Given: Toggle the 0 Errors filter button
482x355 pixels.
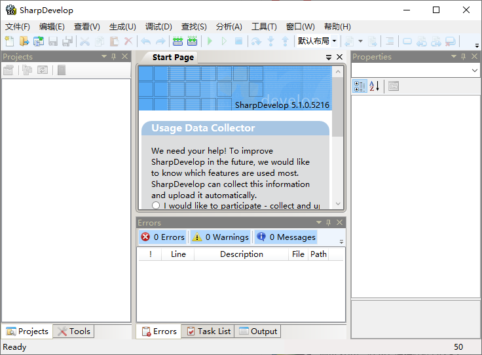Looking at the screenshot, I should coord(162,237).
